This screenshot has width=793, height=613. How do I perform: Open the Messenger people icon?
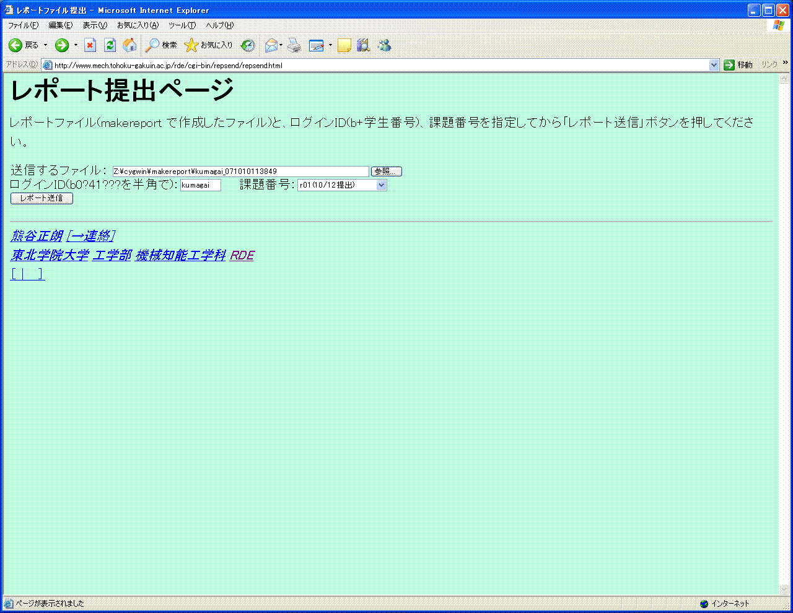point(384,45)
